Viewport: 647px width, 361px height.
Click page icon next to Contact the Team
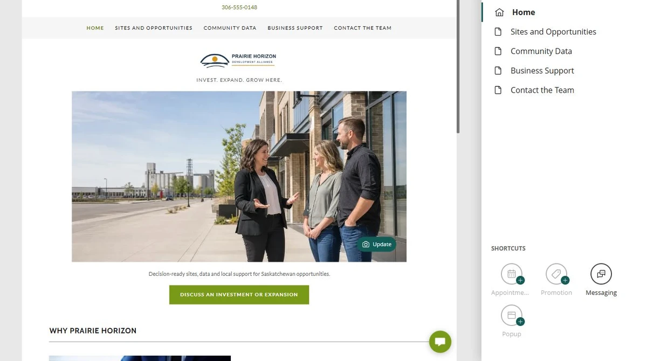pyautogui.click(x=498, y=89)
